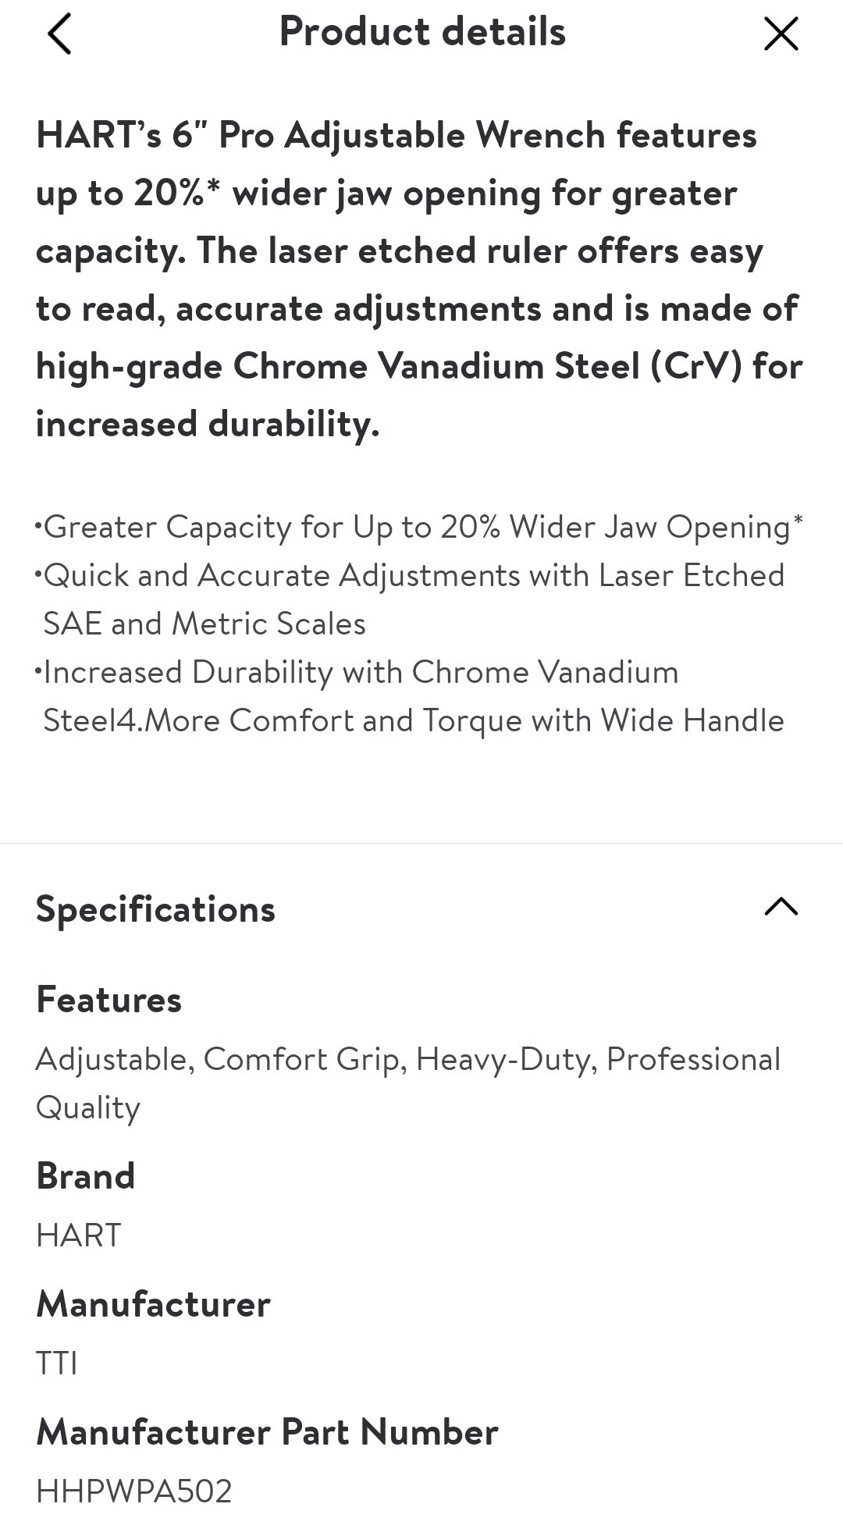Tap "Chrome Vanadium Steel (CrV)" in the description
The height and width of the screenshot is (1518, 843).
point(486,367)
